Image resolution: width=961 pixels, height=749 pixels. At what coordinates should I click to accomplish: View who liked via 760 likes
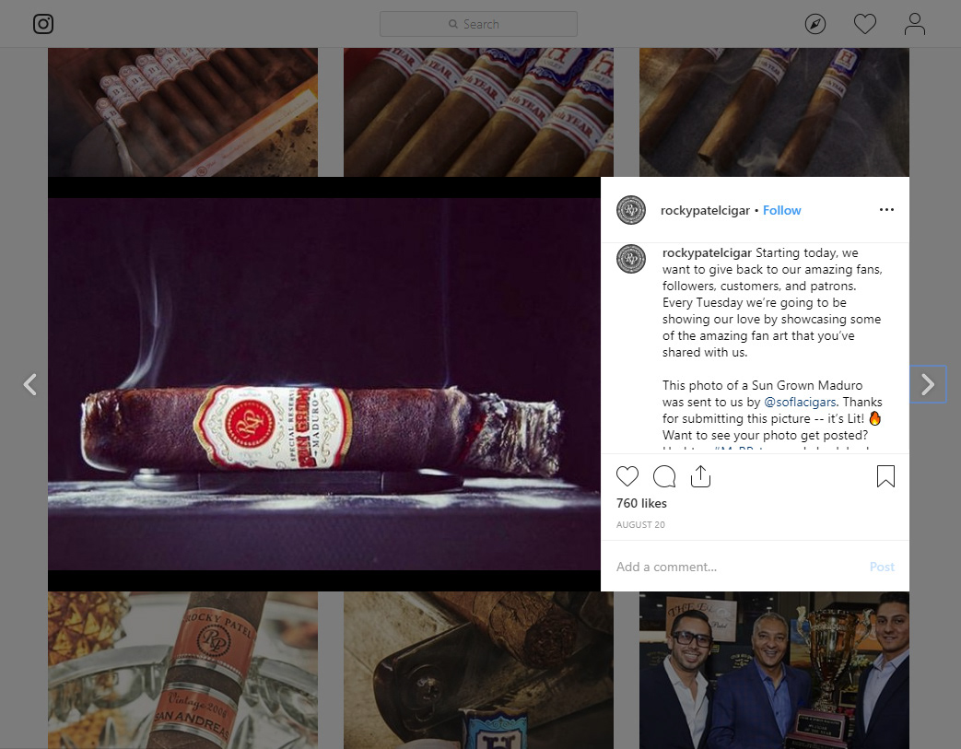[641, 503]
